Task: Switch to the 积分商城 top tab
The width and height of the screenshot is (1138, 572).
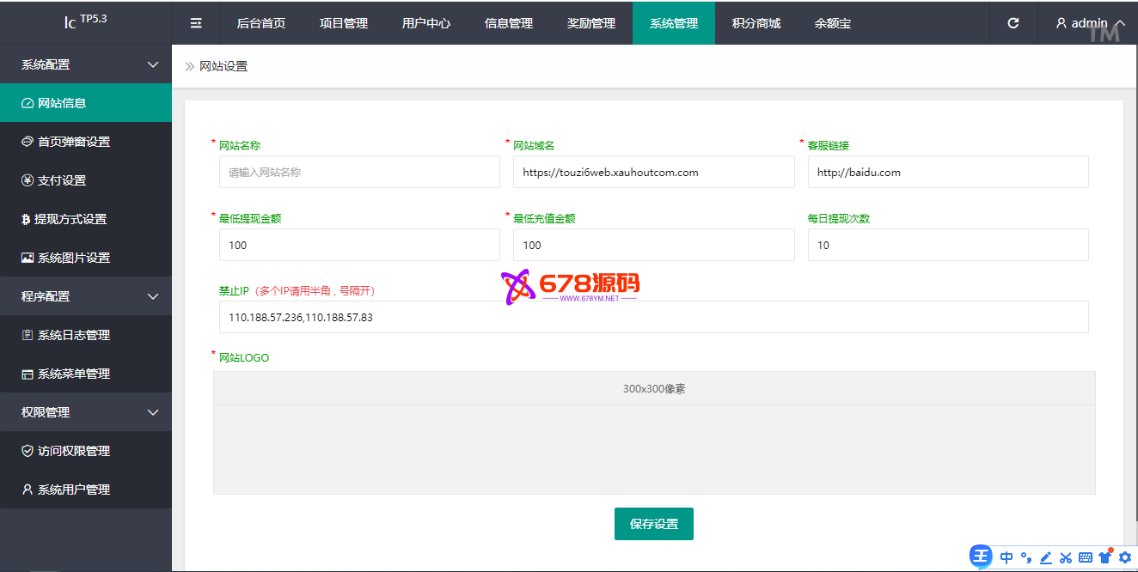Action: [x=756, y=23]
